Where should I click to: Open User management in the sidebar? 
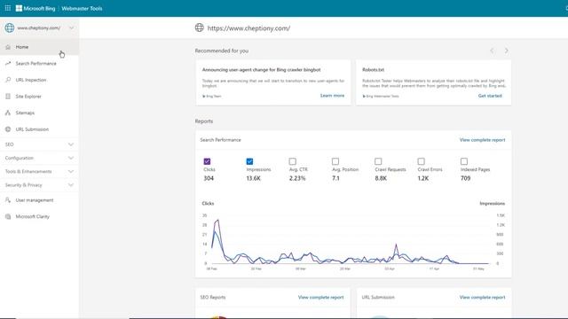tap(39, 200)
